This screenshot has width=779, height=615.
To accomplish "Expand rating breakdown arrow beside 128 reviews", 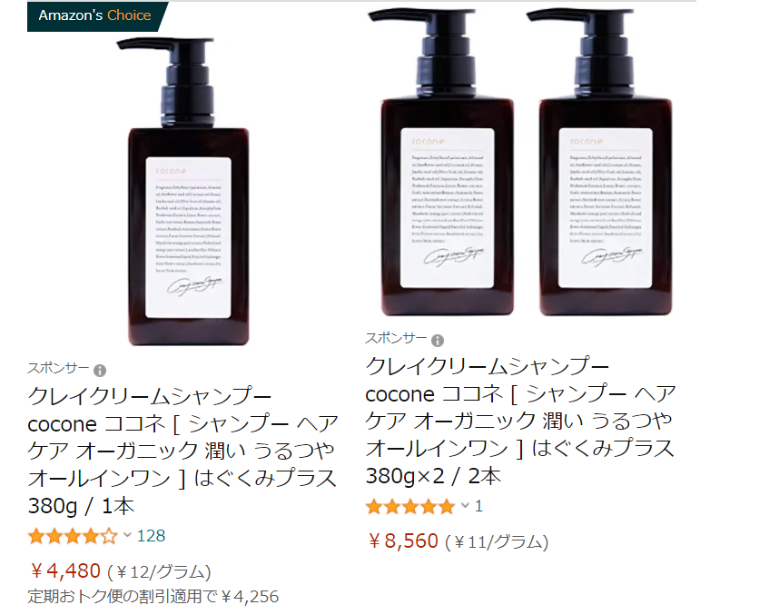I will point(127,535).
